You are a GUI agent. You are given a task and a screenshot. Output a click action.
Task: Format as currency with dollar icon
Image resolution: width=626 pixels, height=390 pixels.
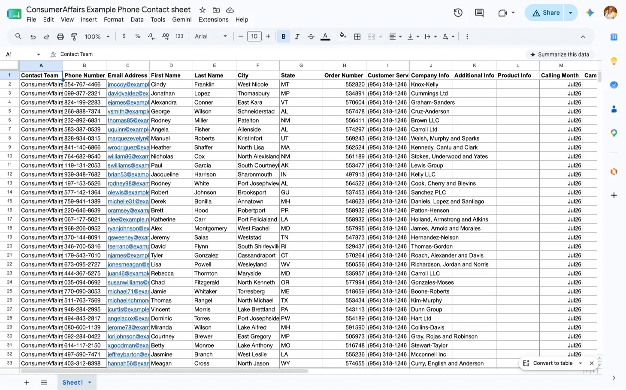[x=124, y=36]
